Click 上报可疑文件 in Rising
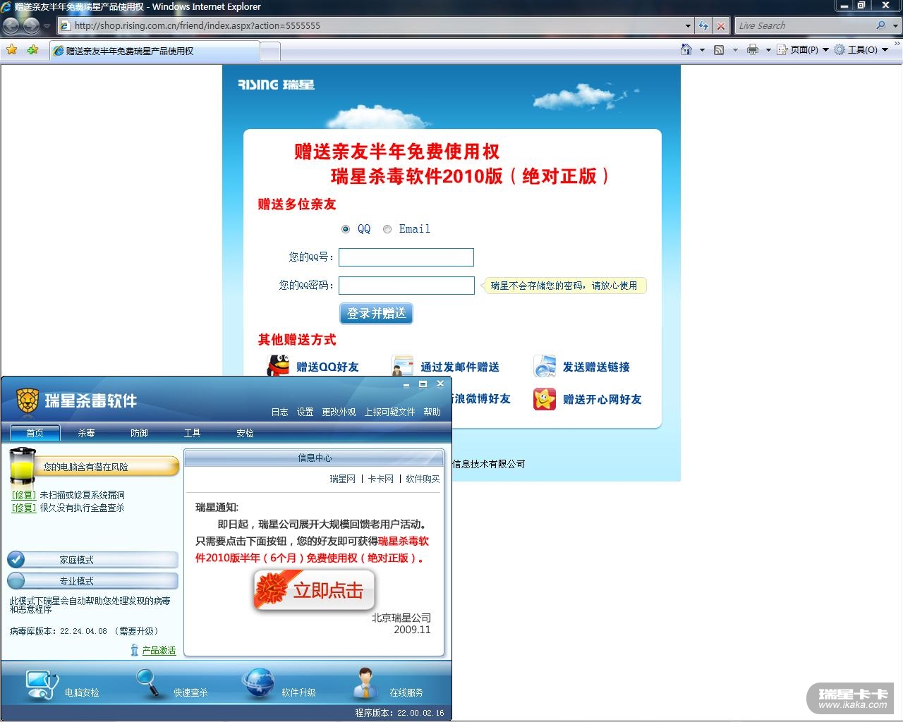903x722 pixels. tap(389, 412)
